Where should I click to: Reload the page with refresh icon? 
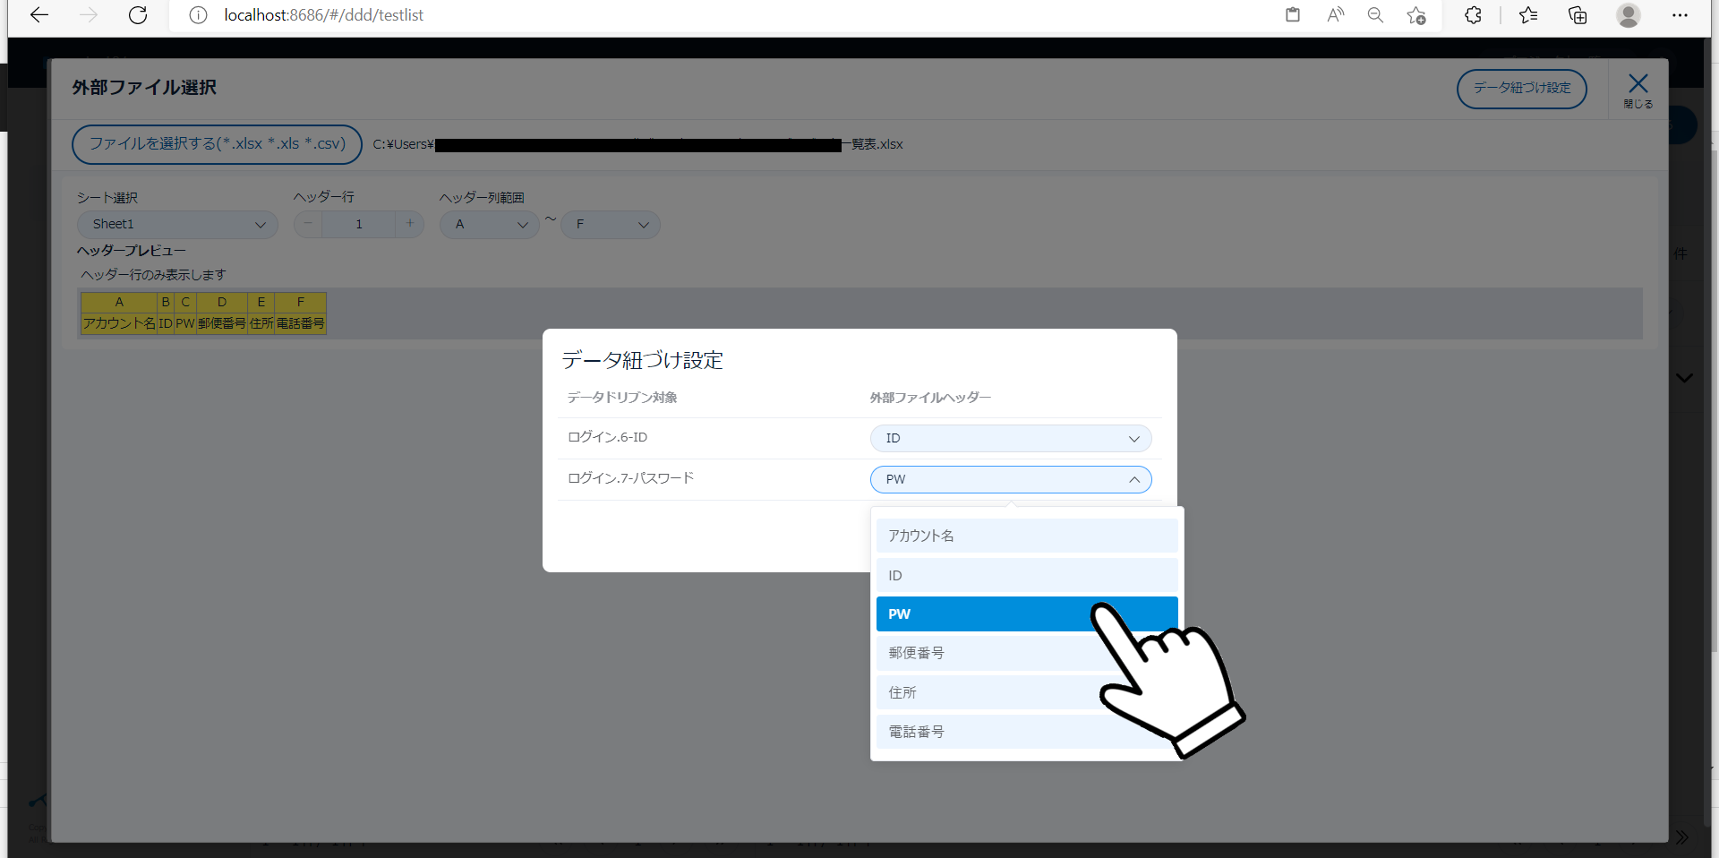point(138,15)
